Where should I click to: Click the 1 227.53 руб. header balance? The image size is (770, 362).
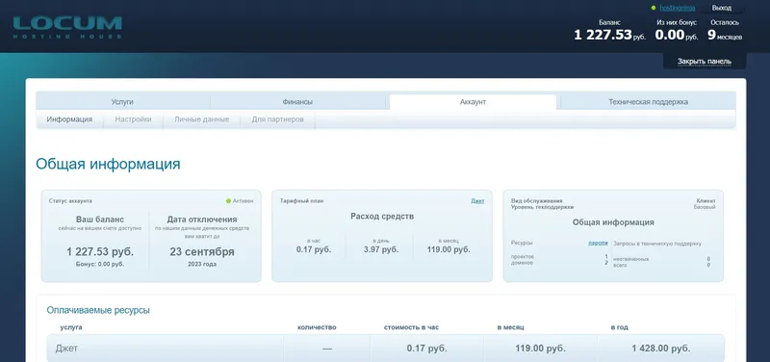pyautogui.click(x=610, y=35)
